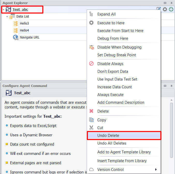Select Expand All menu entry
Screen dimensions: 175x174
pyautogui.click(x=106, y=14)
